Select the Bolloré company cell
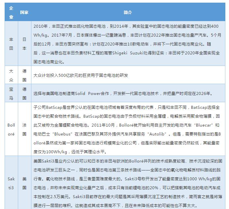This screenshot has height=209, width=229. pyautogui.click(x=11, y=129)
